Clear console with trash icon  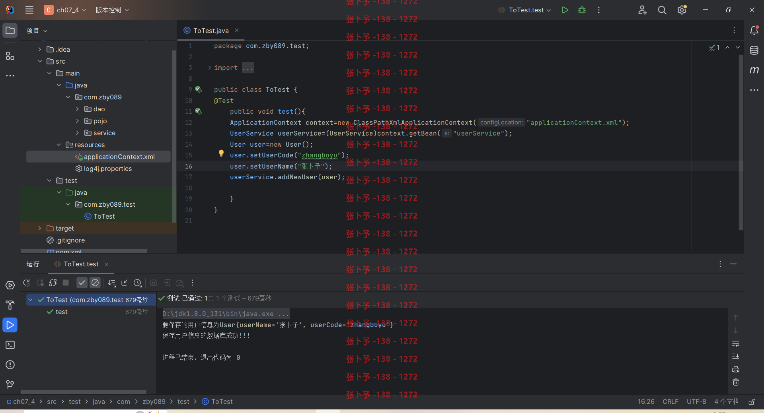point(736,382)
